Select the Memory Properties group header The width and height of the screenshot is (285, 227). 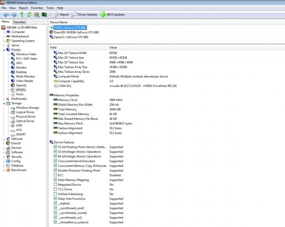click(x=65, y=95)
